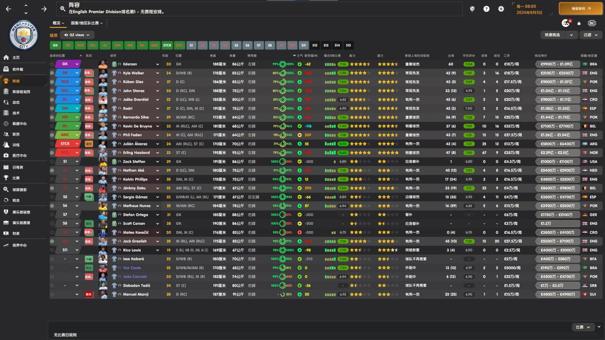Sort by 年龄 age column header

click(x=165, y=56)
